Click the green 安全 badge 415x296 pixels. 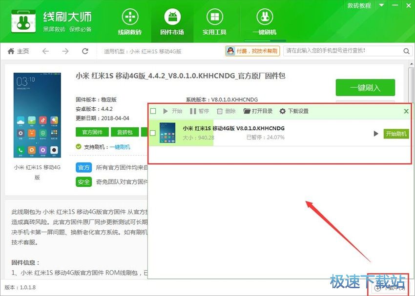click(83, 182)
